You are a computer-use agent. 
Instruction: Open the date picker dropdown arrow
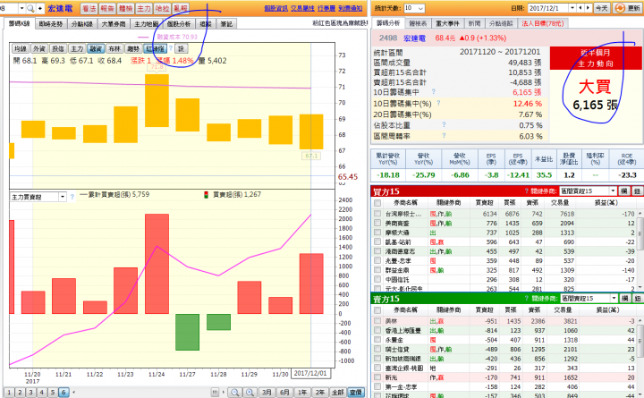coord(572,8)
